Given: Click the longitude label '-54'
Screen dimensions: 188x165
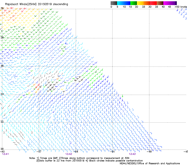Looking at the screenshot, I should tap(76, 152).
